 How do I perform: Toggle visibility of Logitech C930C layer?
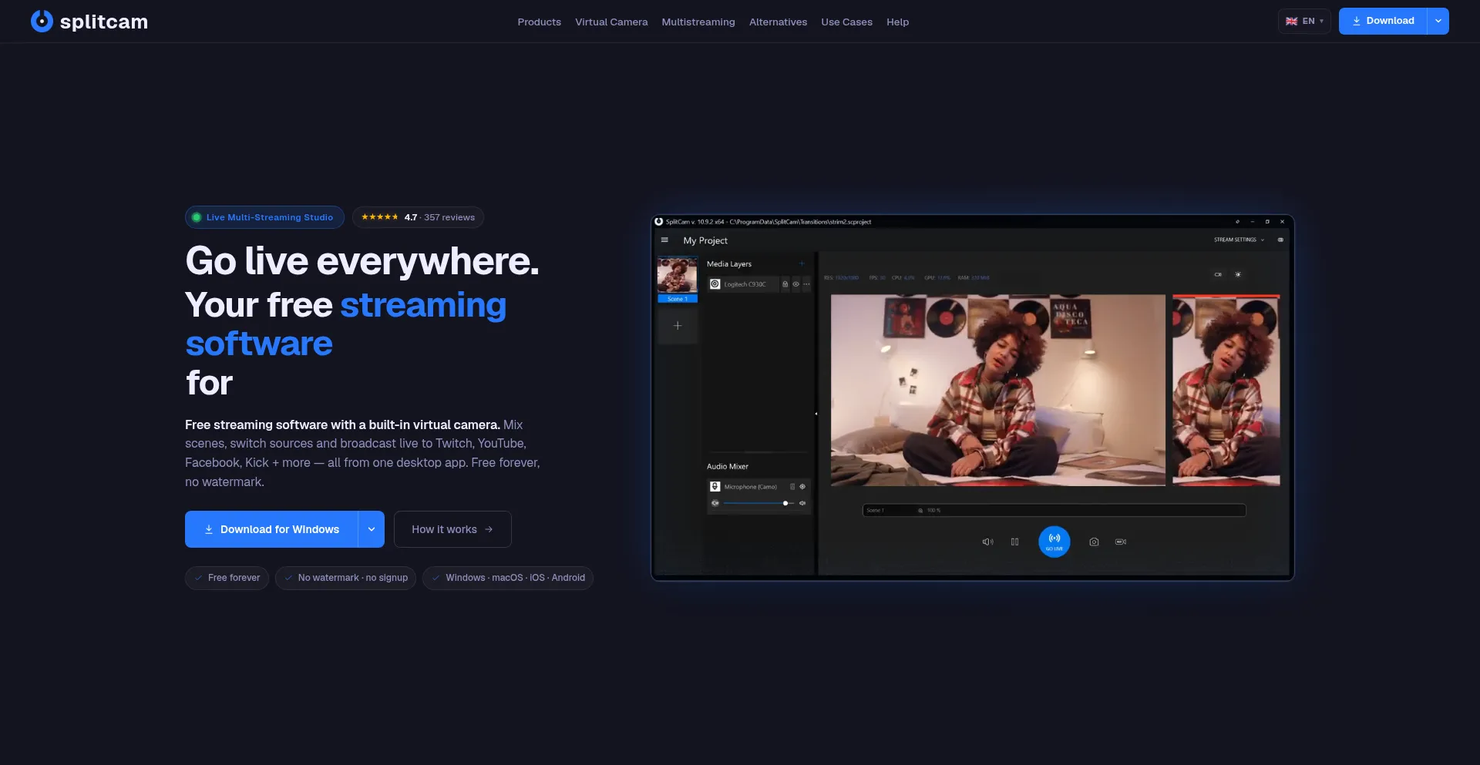point(796,284)
